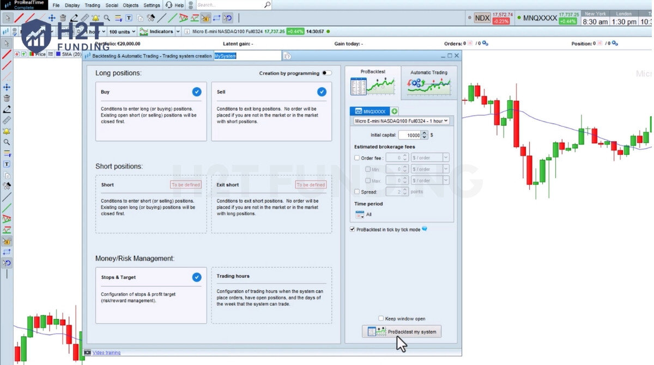Viewport: 654px width, 365px height.
Task: Click the green plus add instrument icon
Action: point(395,111)
